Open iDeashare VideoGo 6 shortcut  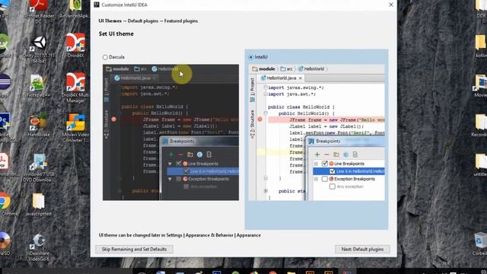pyautogui.click(x=39, y=247)
